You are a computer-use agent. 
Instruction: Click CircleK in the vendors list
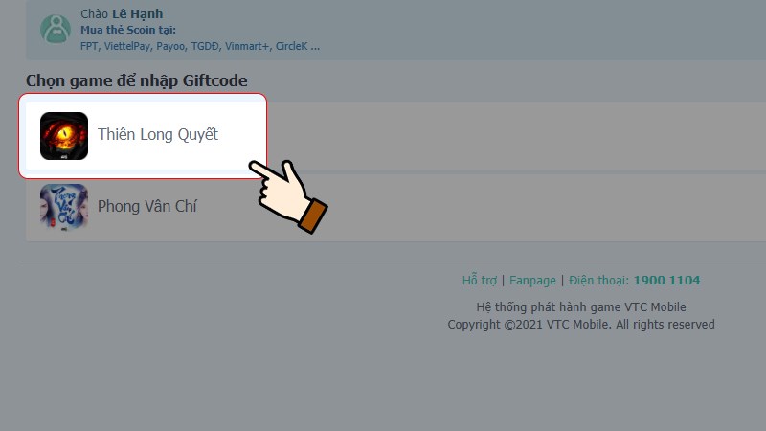(x=292, y=46)
